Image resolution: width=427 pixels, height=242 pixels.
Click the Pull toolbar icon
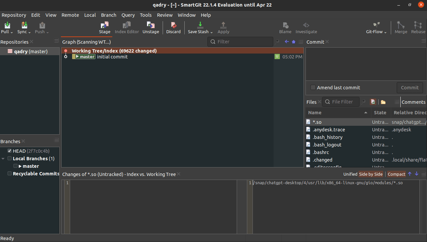point(7,25)
